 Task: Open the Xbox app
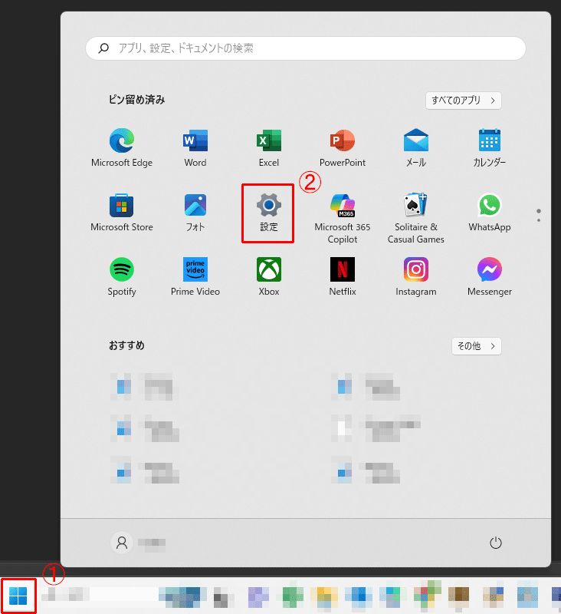coord(268,277)
